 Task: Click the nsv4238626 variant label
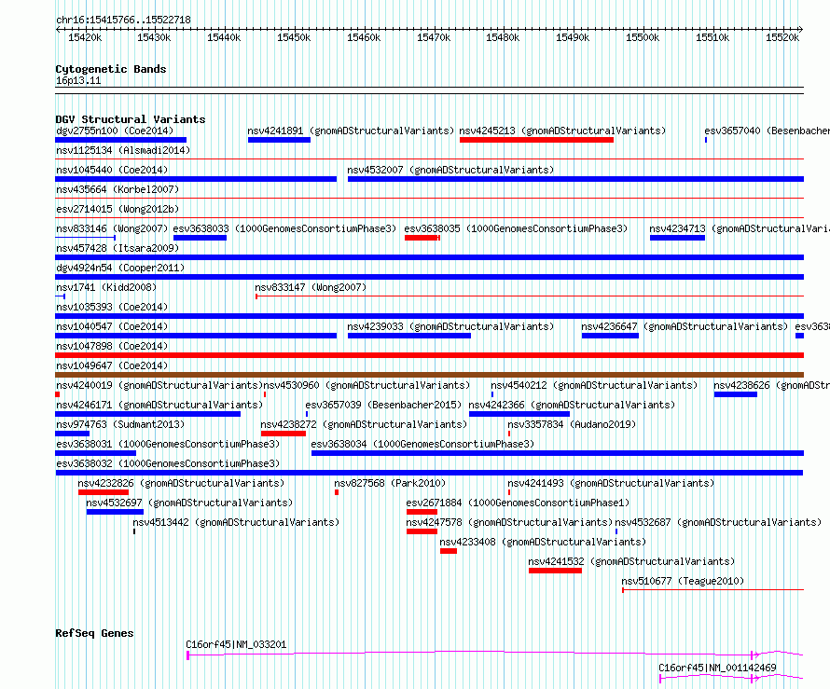[771, 385]
